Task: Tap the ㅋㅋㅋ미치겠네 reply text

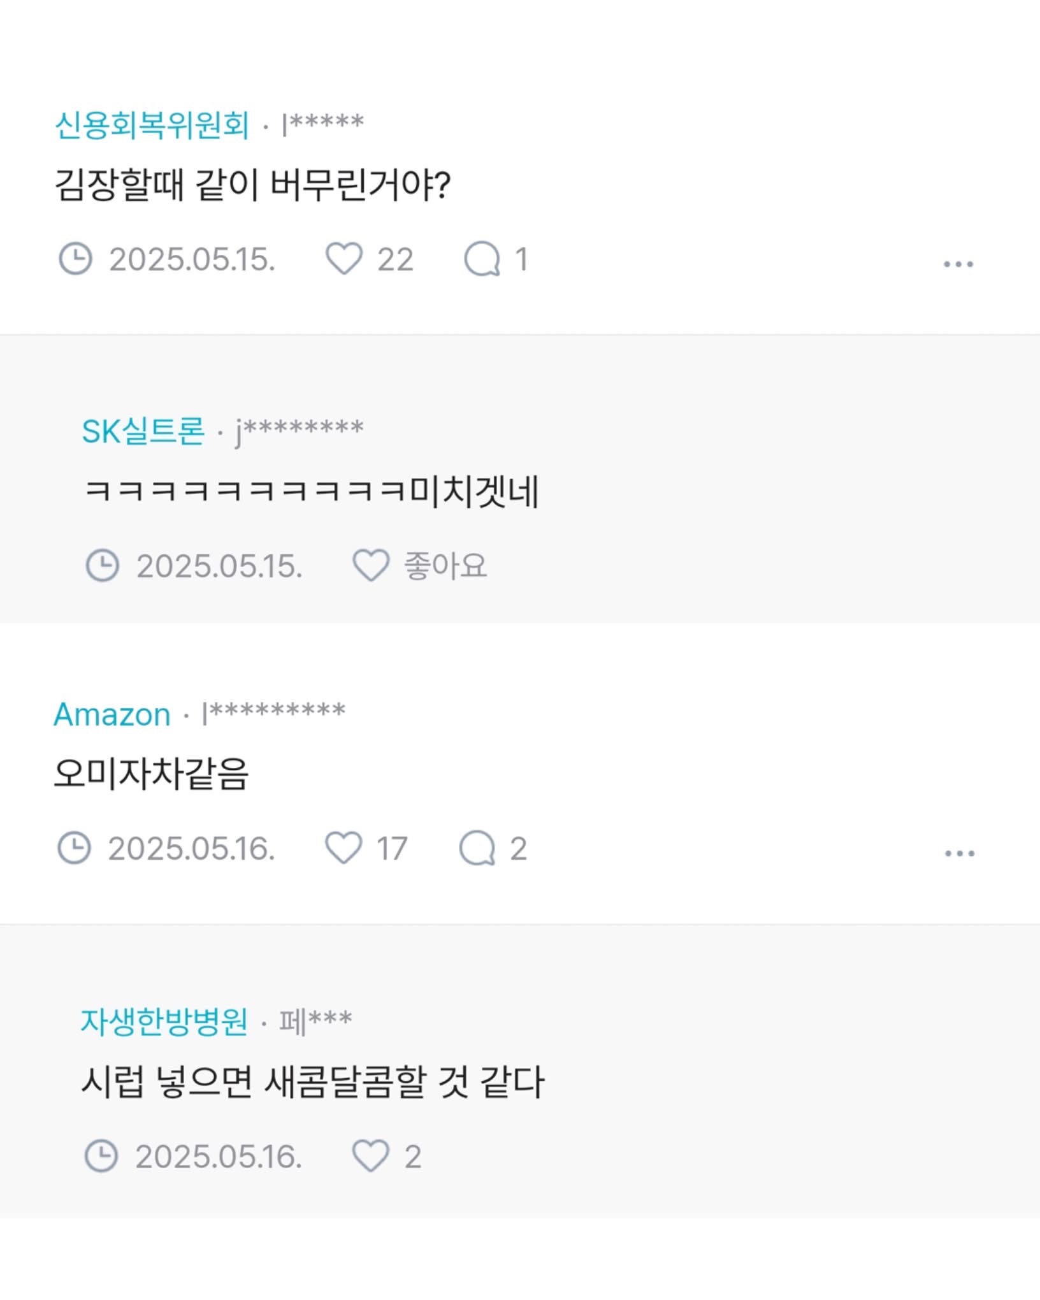Action: (312, 492)
